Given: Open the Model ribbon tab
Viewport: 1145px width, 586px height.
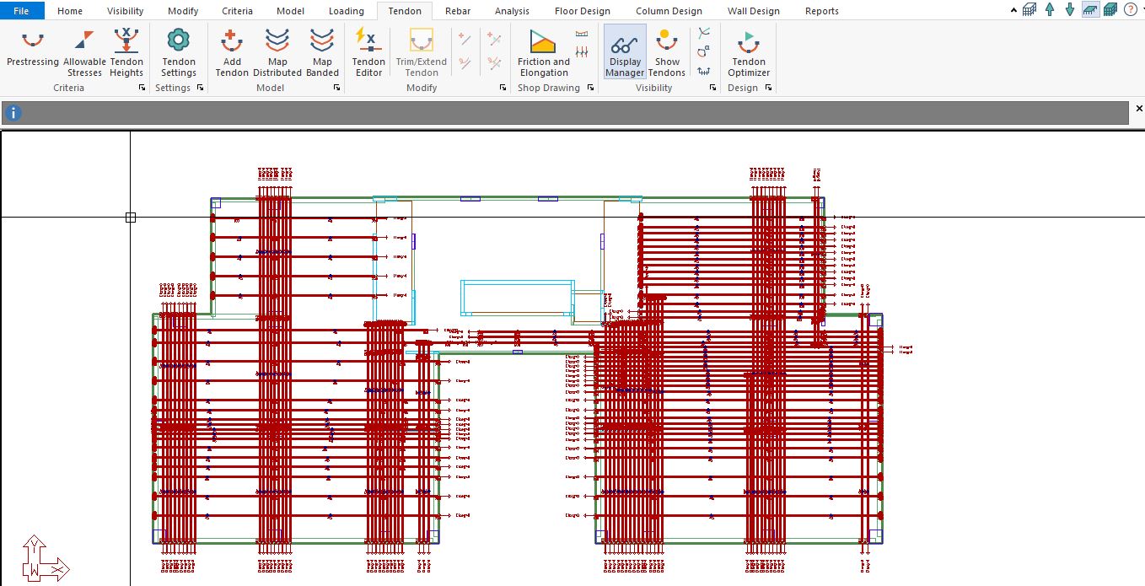Looking at the screenshot, I should [x=291, y=11].
